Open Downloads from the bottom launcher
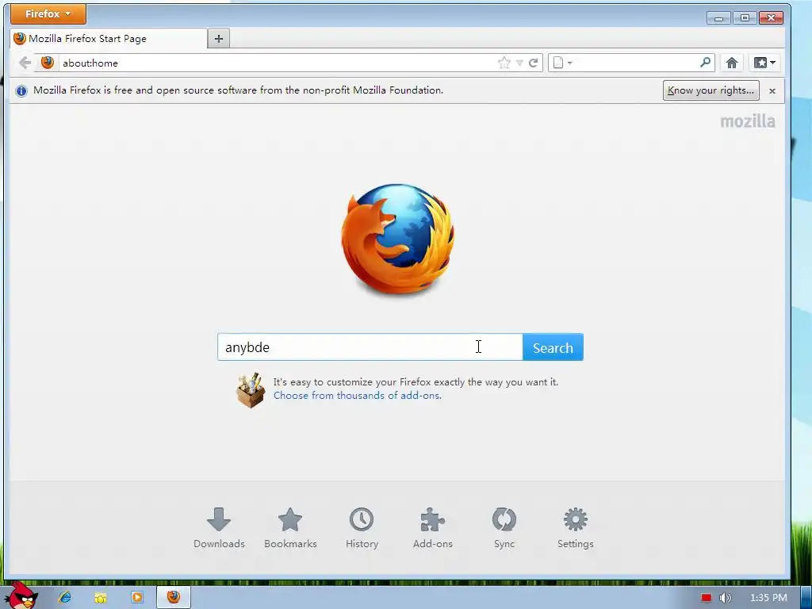The width and height of the screenshot is (812, 609). [x=219, y=527]
